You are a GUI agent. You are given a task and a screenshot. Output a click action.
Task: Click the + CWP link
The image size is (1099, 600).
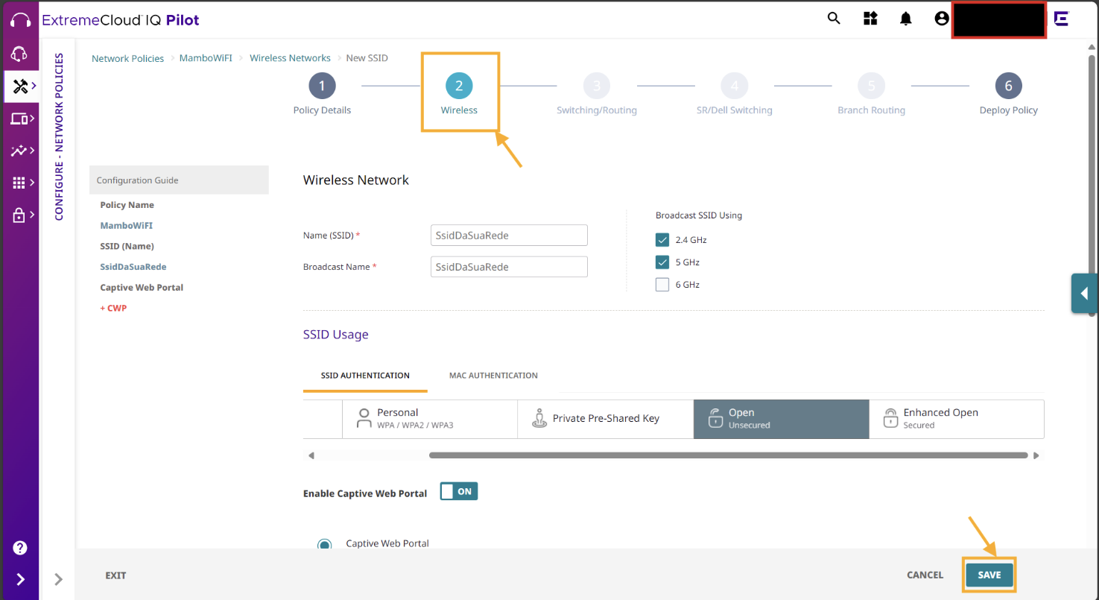point(113,308)
